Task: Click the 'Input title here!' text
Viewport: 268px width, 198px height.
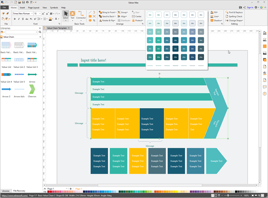Action: pyautogui.click(x=93, y=60)
